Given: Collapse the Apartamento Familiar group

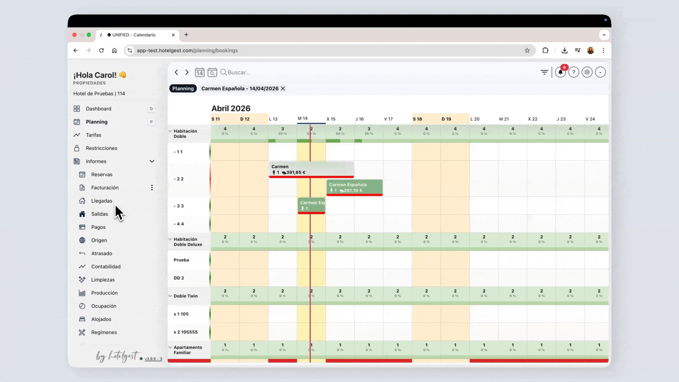Looking at the screenshot, I should [170, 347].
